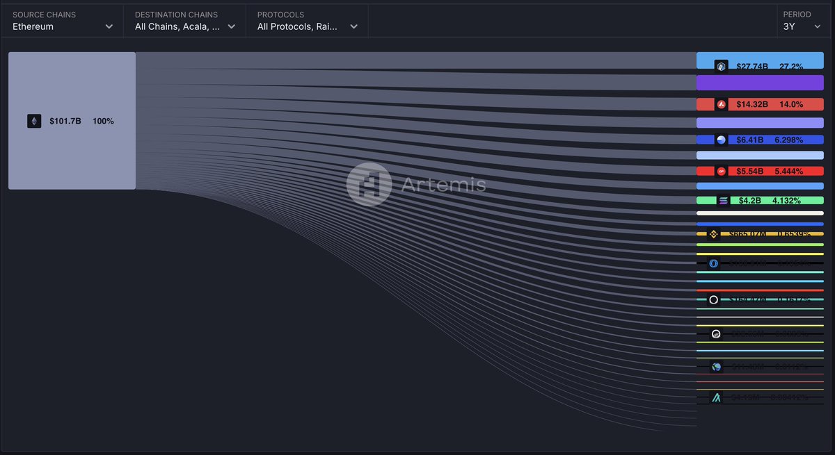
Task: Click the teal globe chain icon
Action: pos(716,366)
